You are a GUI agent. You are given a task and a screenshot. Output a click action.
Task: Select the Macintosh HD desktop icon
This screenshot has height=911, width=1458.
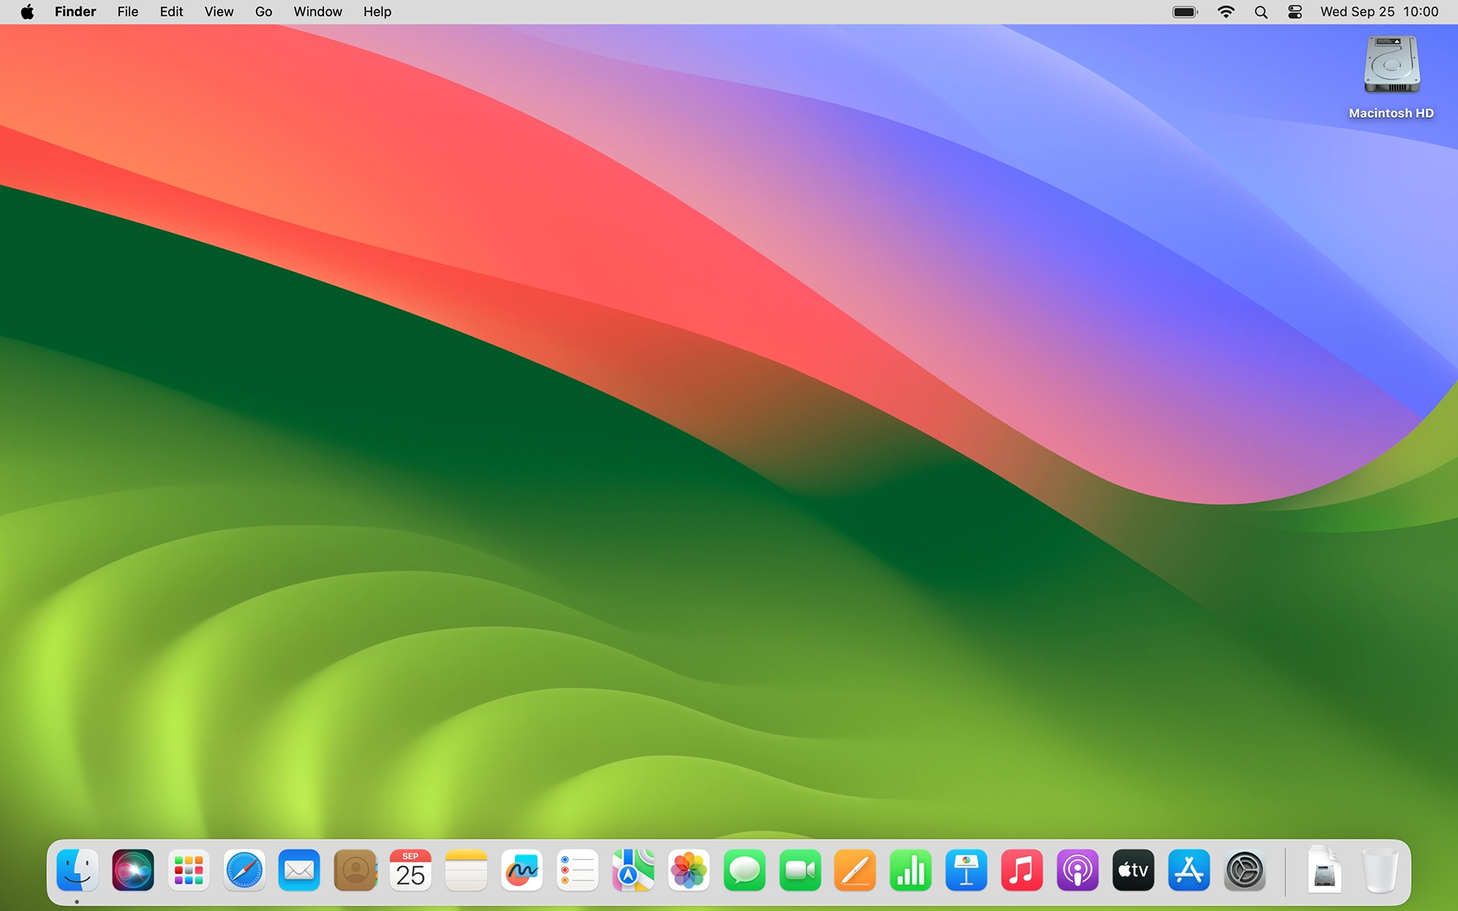pyautogui.click(x=1391, y=68)
